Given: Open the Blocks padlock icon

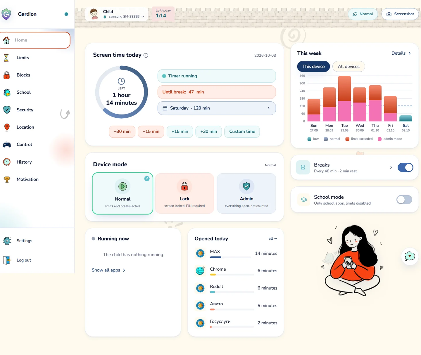Looking at the screenshot, I should tap(6, 75).
